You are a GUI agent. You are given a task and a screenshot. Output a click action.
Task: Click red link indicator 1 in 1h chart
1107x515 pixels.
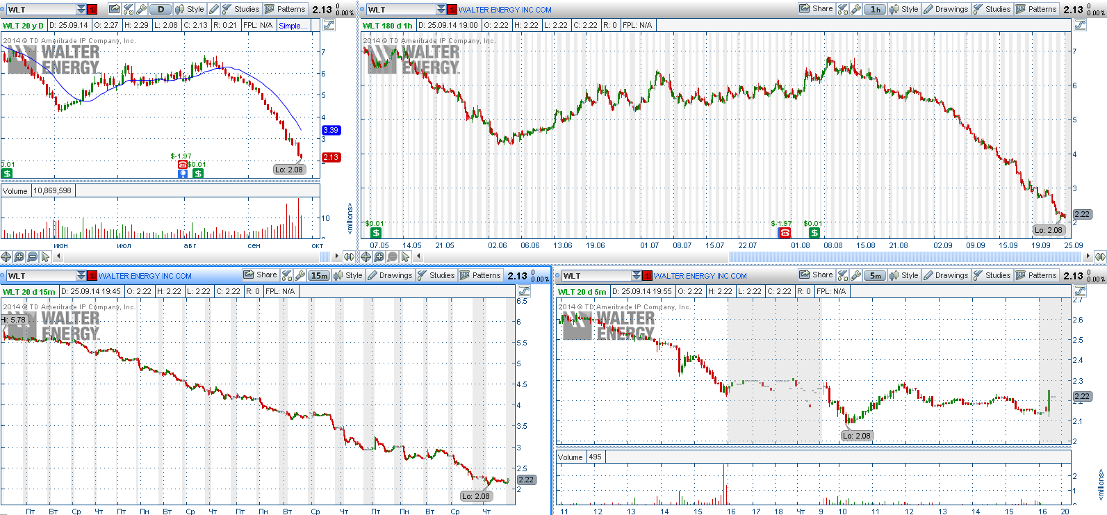pos(452,10)
